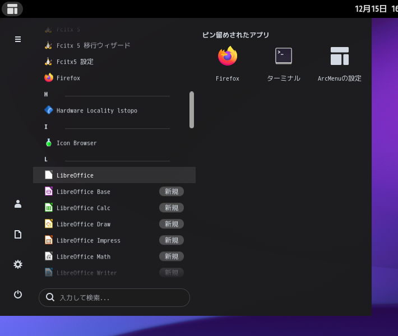Select the 'LibreOffice Base' label
The width and height of the screenshot is (398, 336).
pos(84,192)
